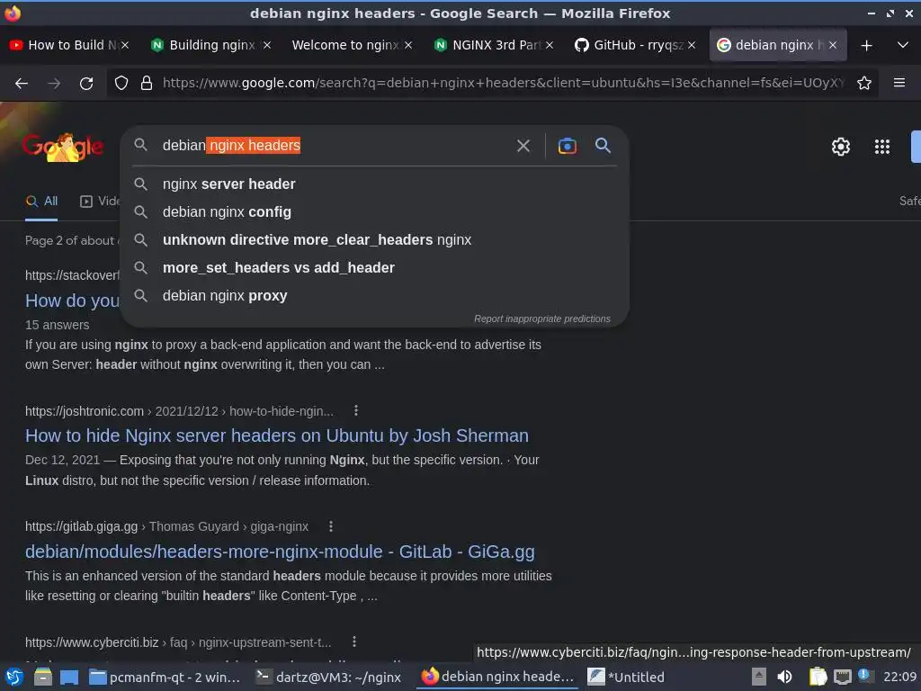Report inappropriate predictions link
This screenshot has width=921, height=691.
pos(542,319)
